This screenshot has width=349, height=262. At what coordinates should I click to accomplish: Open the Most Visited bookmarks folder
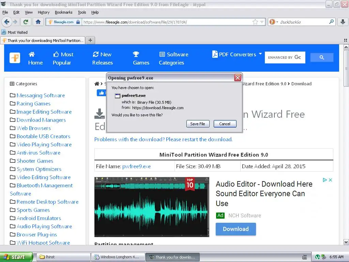pyautogui.click(x=15, y=32)
